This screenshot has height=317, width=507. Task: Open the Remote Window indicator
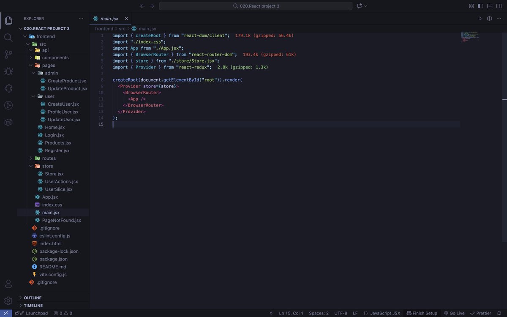click(6, 313)
